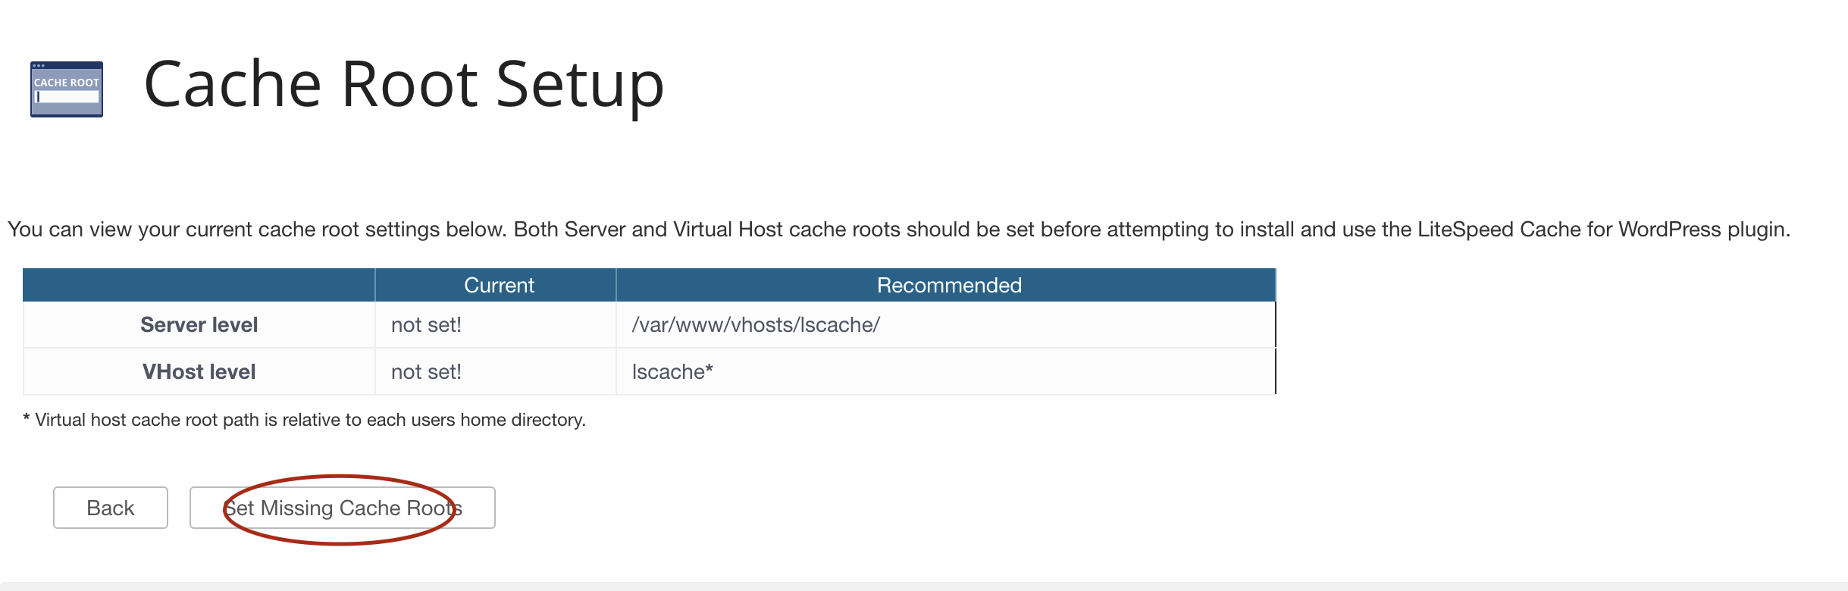The image size is (1848, 591).
Task: Click the Cache Root Setup page heading
Action: tap(403, 84)
